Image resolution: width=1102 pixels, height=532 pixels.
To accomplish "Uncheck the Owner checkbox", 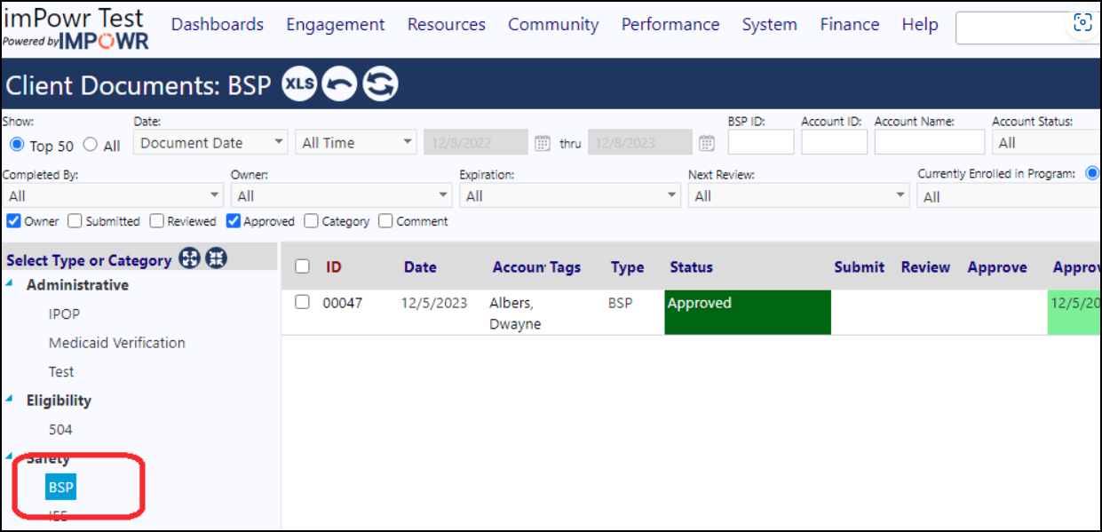I will (13, 220).
